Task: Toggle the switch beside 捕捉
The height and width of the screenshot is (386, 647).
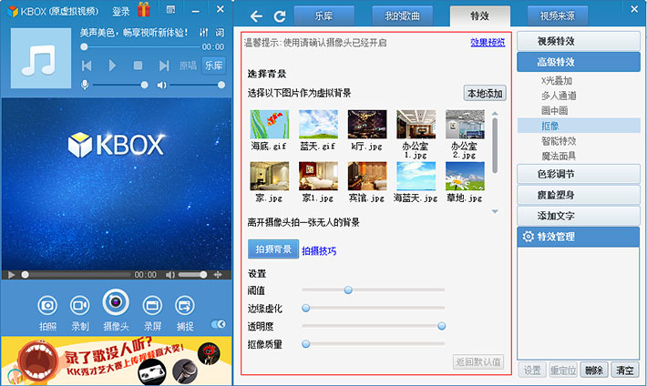Action: 219,324
